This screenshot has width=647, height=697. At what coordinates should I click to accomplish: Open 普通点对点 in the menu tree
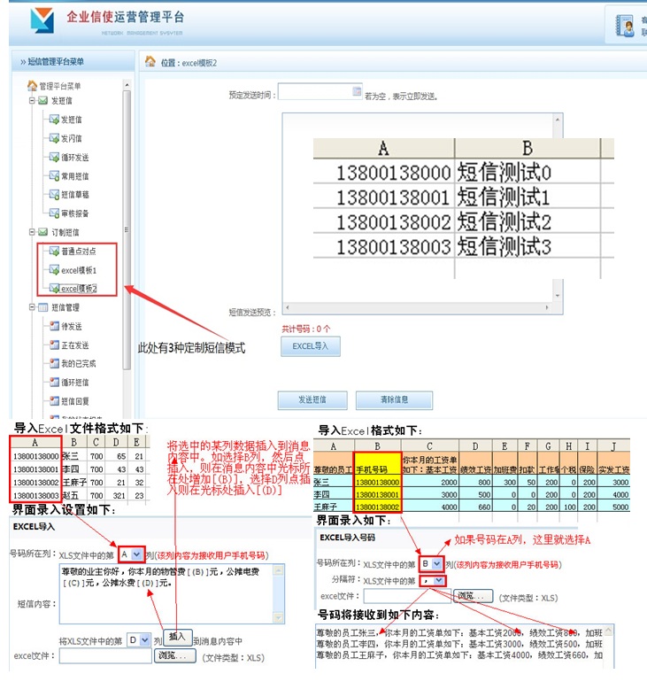78,252
